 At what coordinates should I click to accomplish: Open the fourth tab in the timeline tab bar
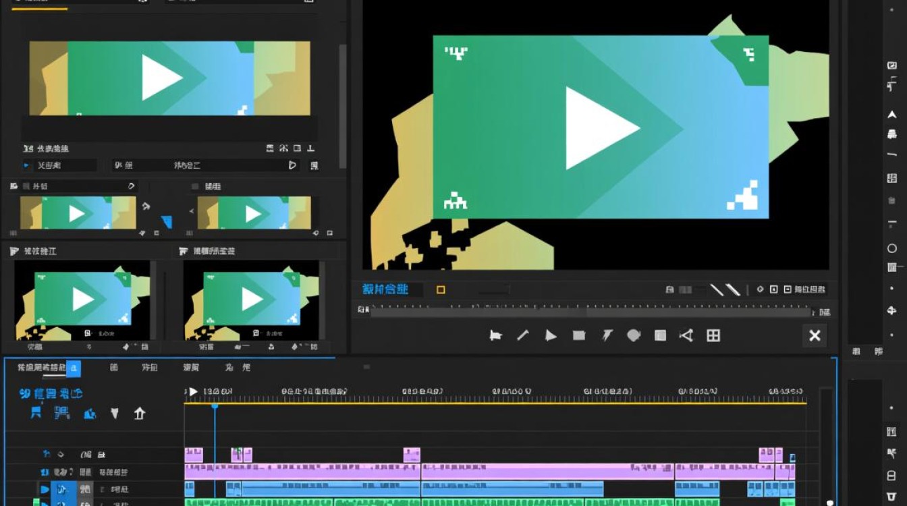coord(191,368)
